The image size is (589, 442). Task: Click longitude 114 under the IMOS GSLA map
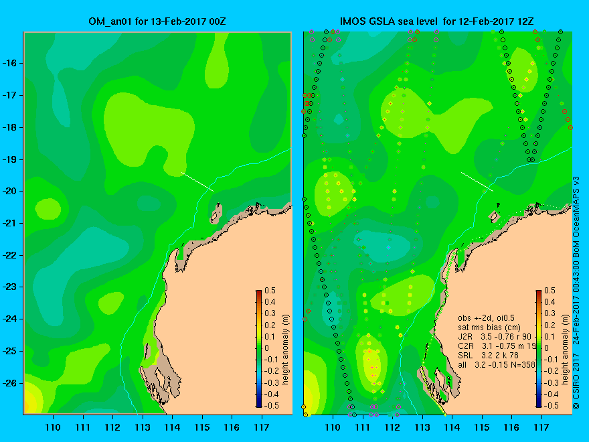tap(452, 427)
